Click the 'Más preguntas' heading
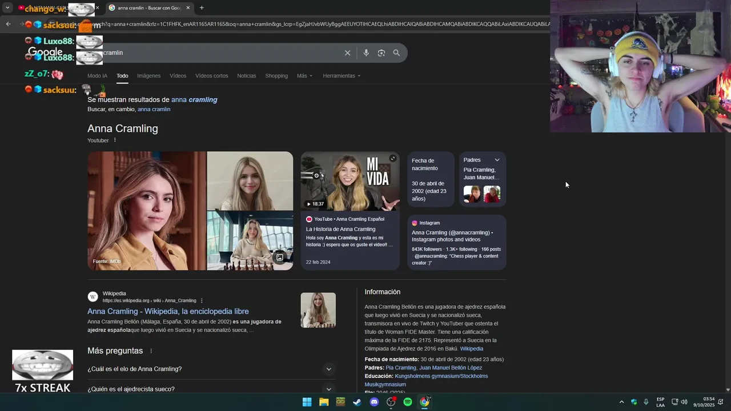The image size is (731, 411). [x=115, y=351]
